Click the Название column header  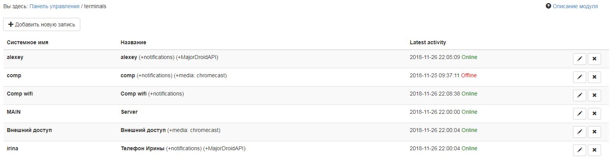coord(133,42)
